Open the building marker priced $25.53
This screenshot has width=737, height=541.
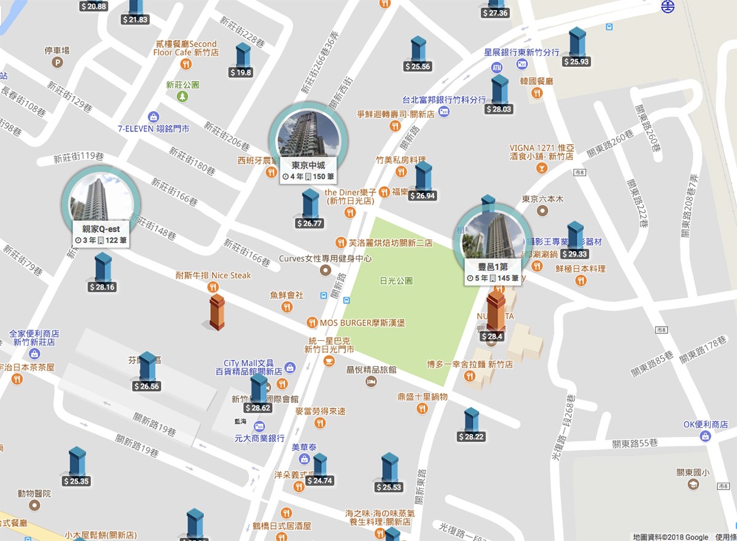pos(389,473)
